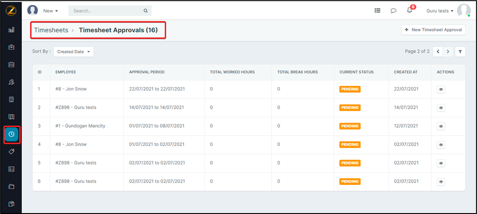Screen dimensions: 477x214
Task: Open the receipt sidebar icon
Action: coord(12,99)
